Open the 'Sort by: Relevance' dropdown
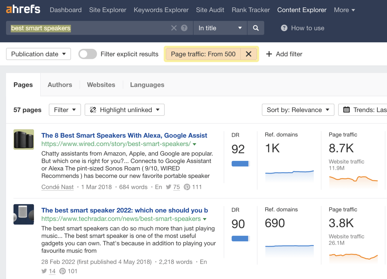Viewport: 387px width, 279px height. (x=298, y=110)
